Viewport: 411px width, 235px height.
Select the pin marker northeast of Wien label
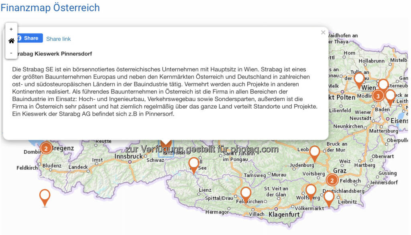[383, 85]
